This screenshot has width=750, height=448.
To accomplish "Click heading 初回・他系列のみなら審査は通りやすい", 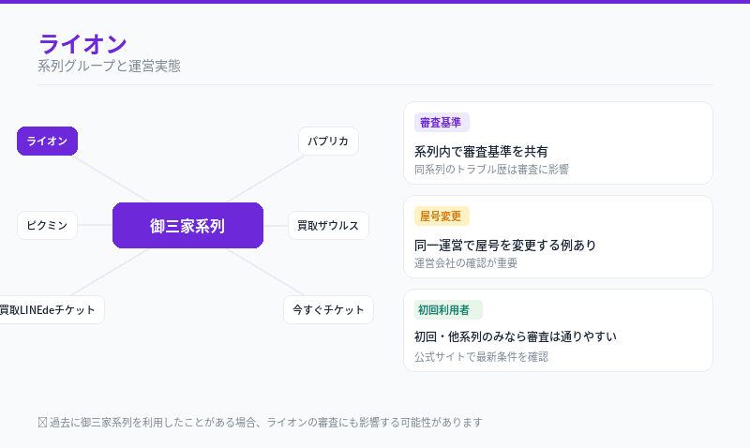I will pos(515,337).
